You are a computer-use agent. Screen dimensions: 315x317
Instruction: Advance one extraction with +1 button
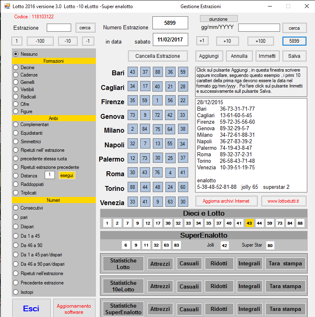pos(202,41)
